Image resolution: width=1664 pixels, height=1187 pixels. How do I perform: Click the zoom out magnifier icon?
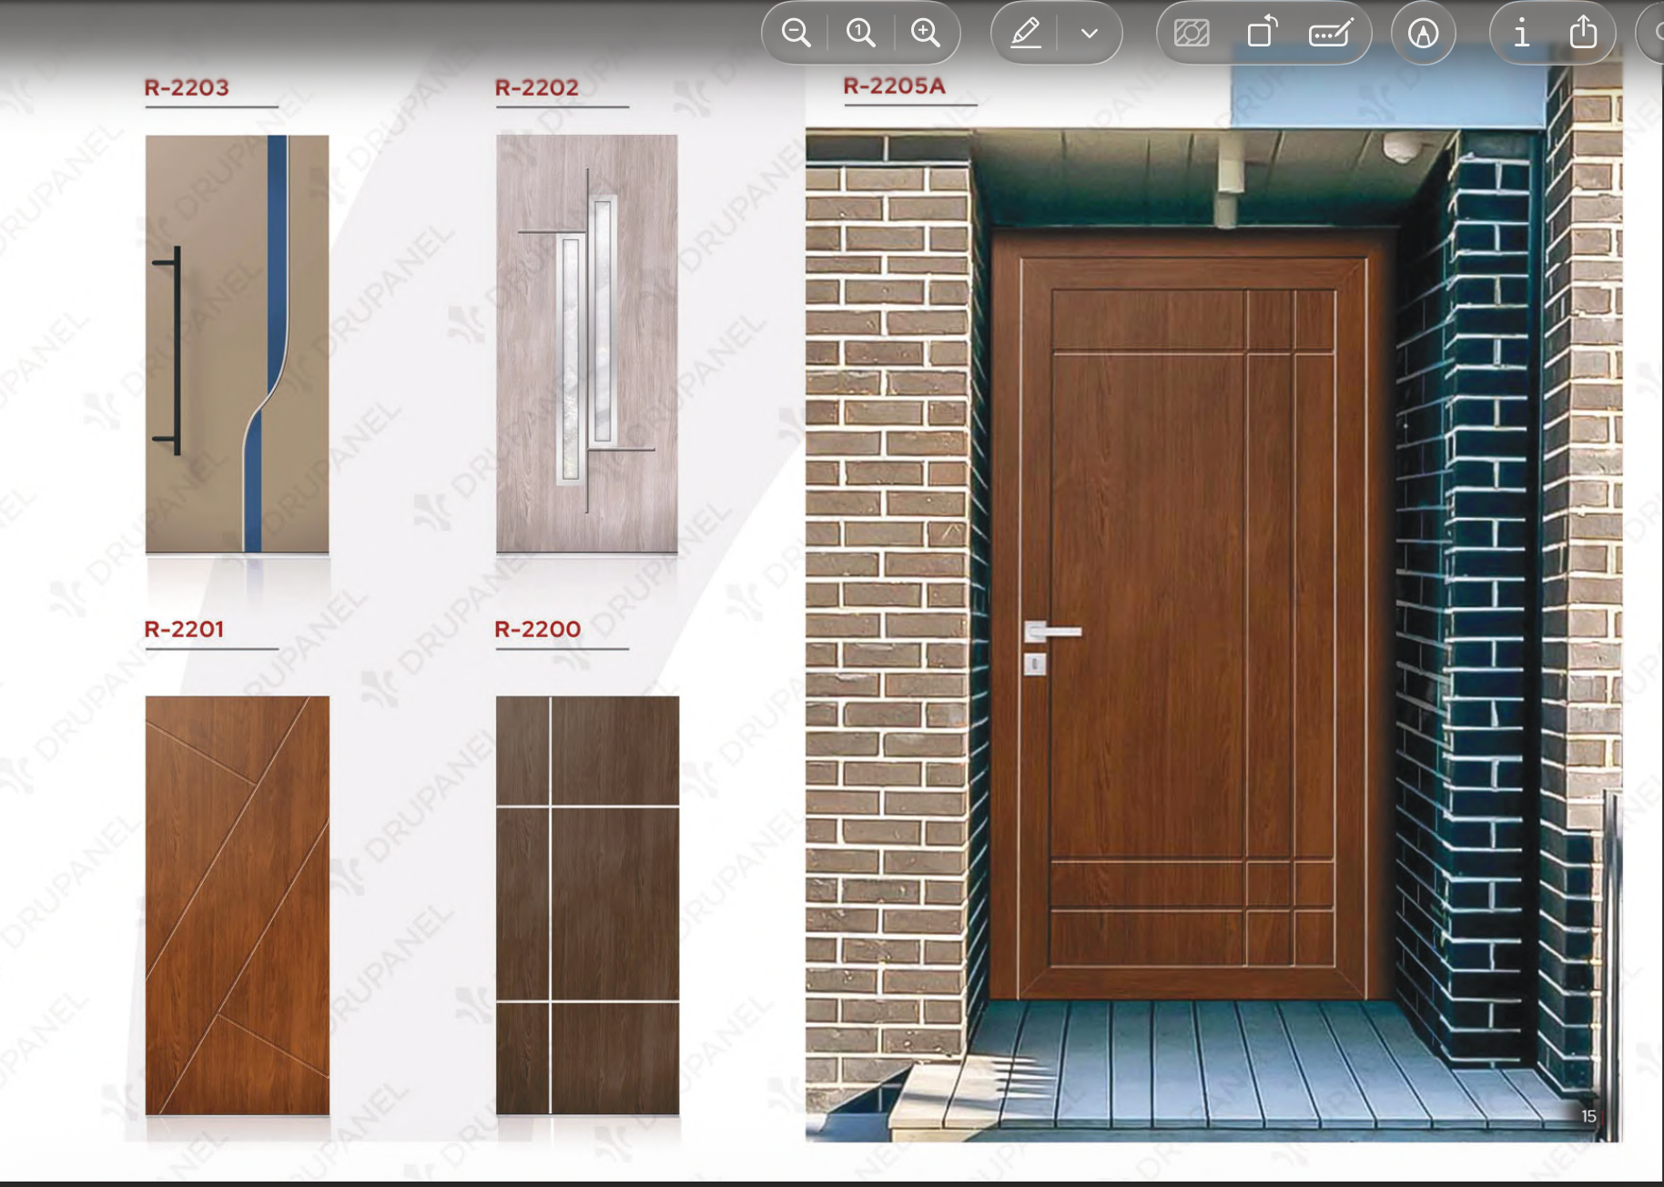[796, 34]
